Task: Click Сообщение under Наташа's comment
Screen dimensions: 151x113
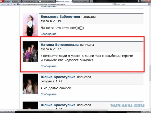Action: tap(48, 66)
